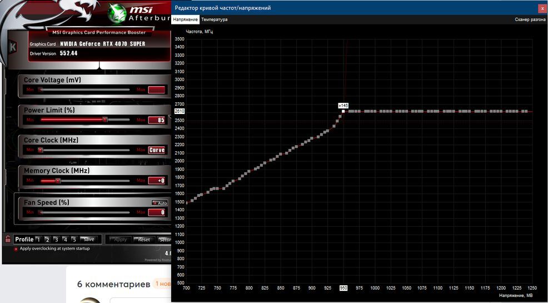This screenshot has width=548, height=303.
Task: Click the highlighted 950 voltage axis label
Action: click(343, 289)
